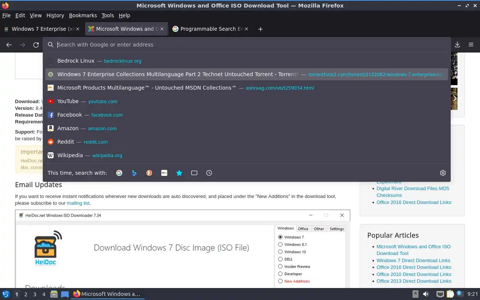Search with Google engine icon
The height and width of the screenshot is (300, 480).
tap(119, 173)
